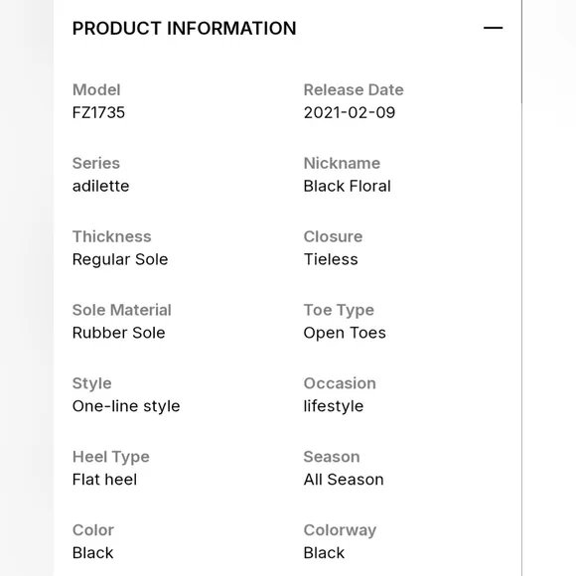Click the Open Toes value
This screenshot has height=576, width=576.
pyautogui.click(x=345, y=333)
